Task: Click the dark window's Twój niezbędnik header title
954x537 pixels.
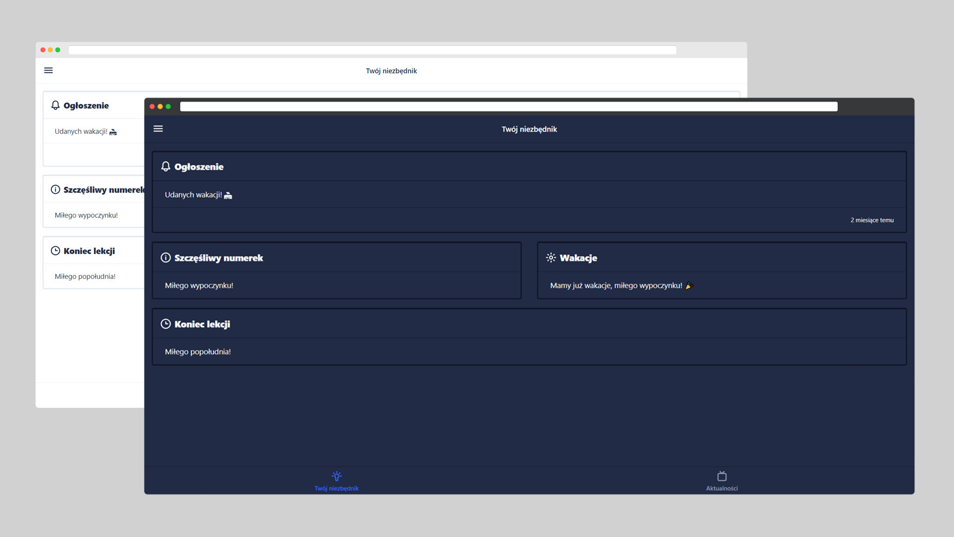Action: 529,129
